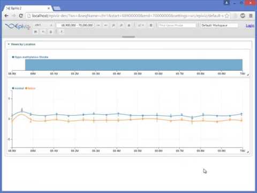Click the delete workspace icon

51,32
